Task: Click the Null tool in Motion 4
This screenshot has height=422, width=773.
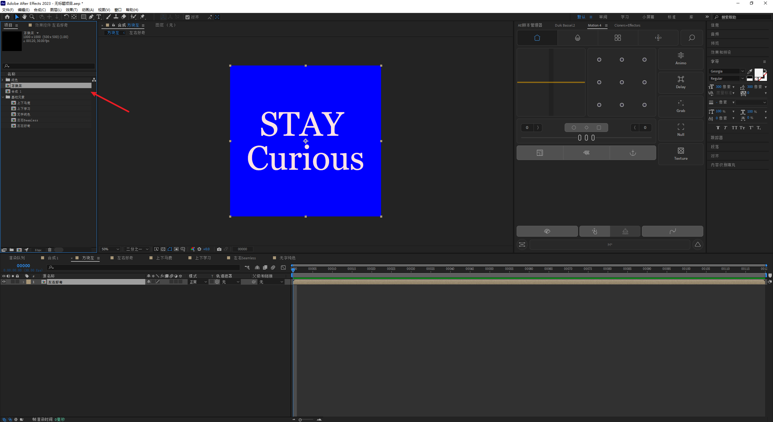Action: pyautogui.click(x=681, y=130)
